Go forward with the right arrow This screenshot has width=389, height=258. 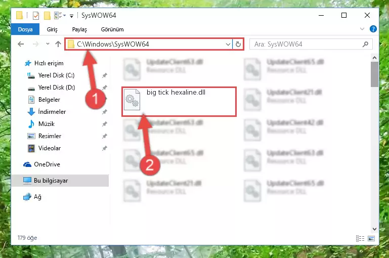[36, 44]
